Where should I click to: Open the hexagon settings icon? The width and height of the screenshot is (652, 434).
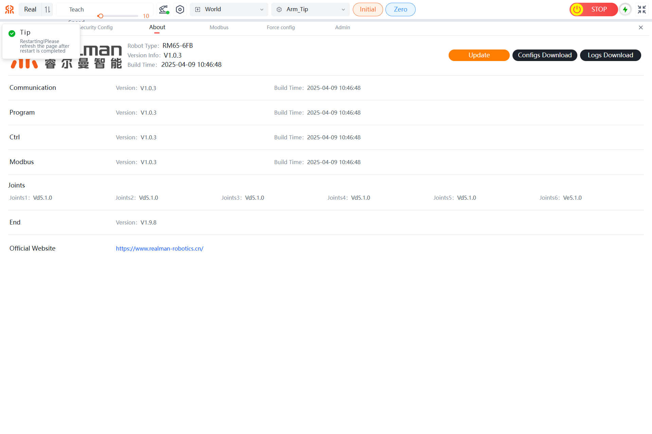180,9
